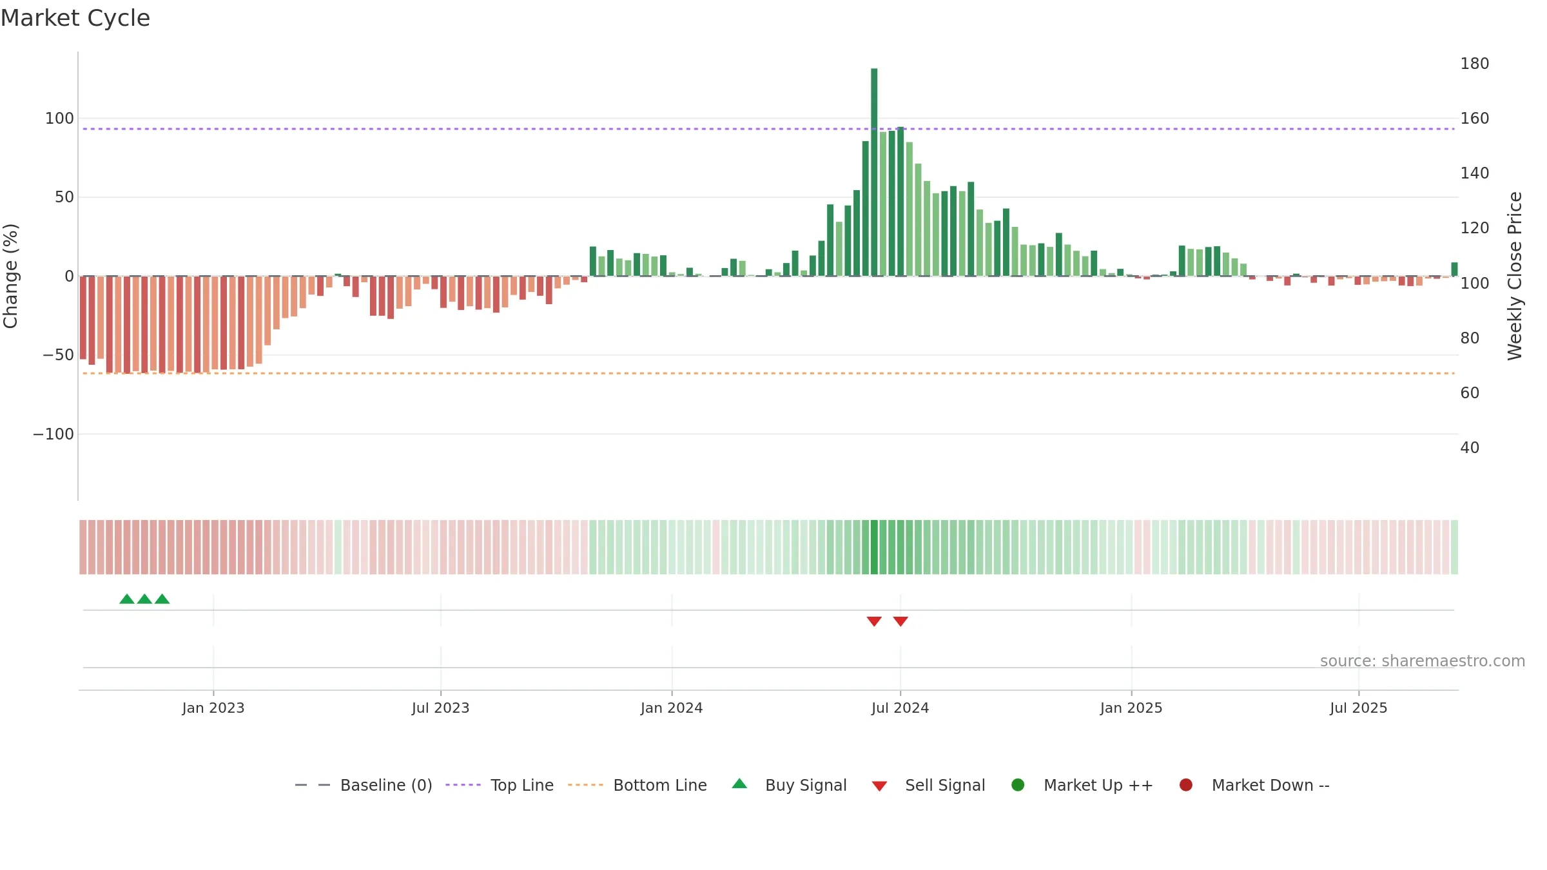Click the third buy signal triangle on chart
The height and width of the screenshot is (870, 1547).
(162, 599)
